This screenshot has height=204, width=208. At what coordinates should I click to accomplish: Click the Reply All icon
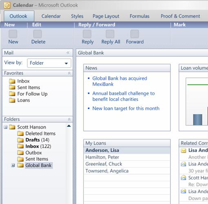(x=110, y=34)
